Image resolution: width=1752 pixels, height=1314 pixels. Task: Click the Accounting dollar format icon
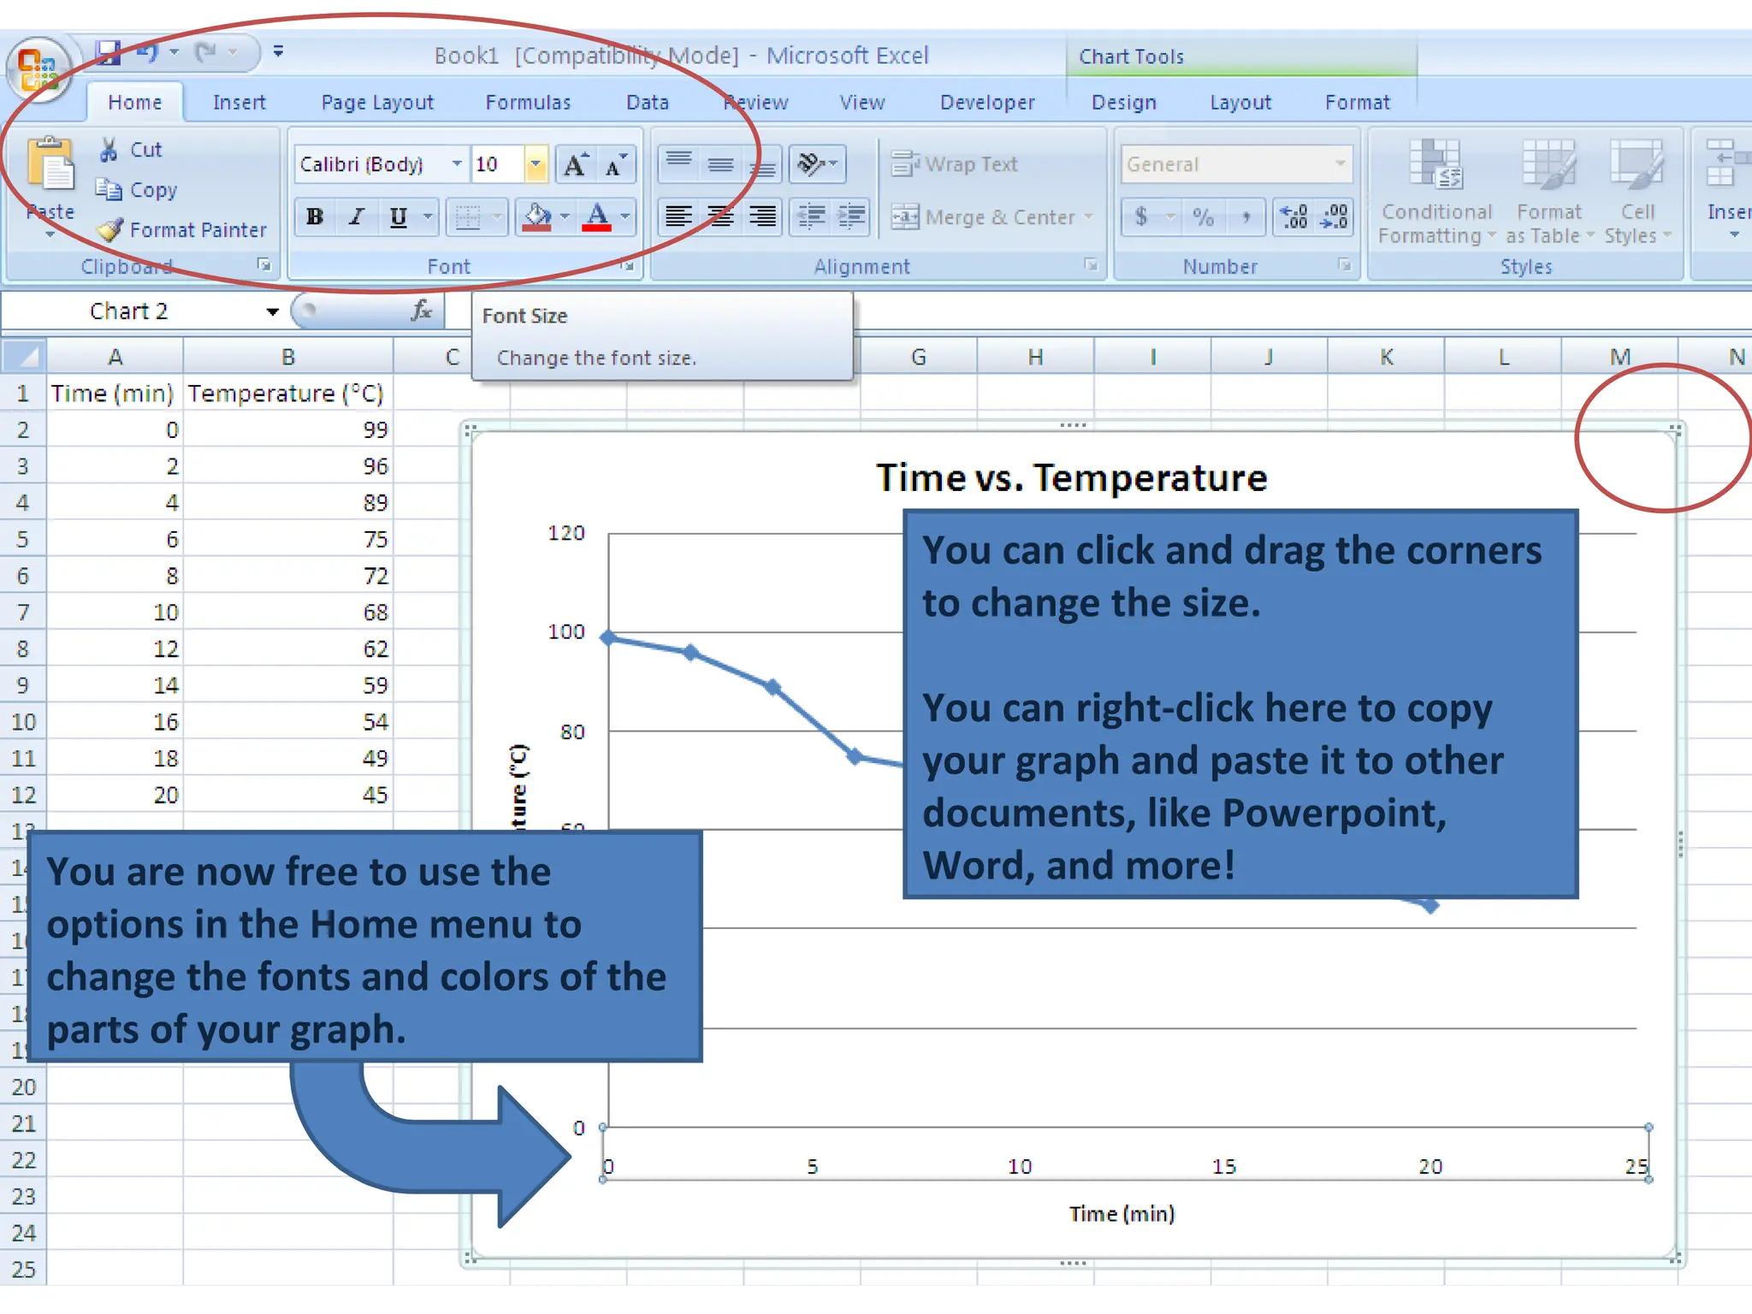click(x=1141, y=216)
